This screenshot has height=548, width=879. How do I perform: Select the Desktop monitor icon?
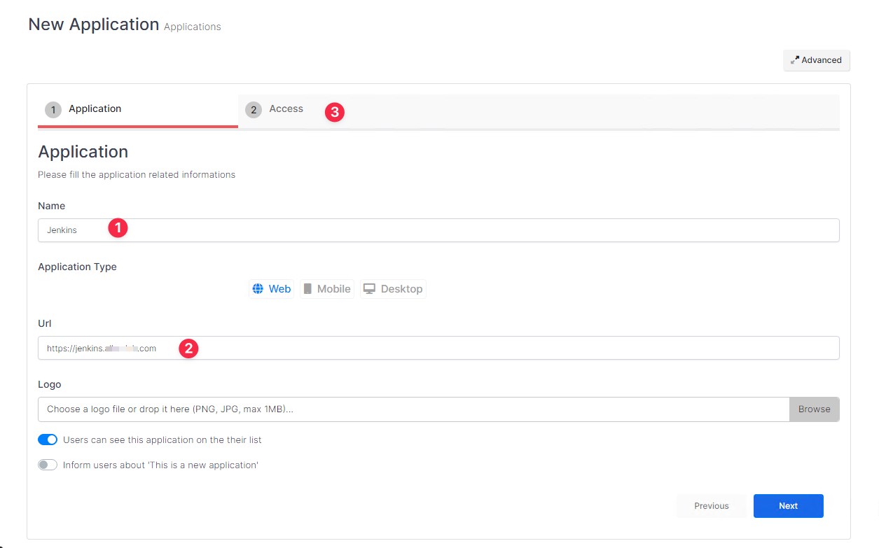(369, 289)
